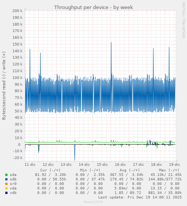Click the vdb average '1.85 / 89.72'

pyautogui.click(x=128, y=193)
